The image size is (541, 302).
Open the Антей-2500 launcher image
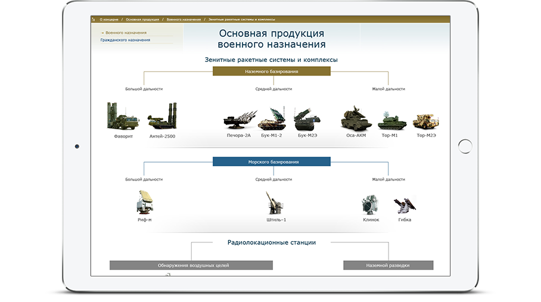[x=162, y=116]
